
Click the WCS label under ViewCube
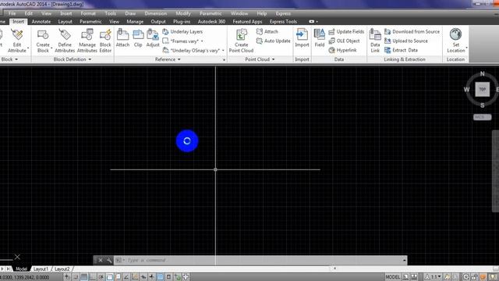pos(482,117)
